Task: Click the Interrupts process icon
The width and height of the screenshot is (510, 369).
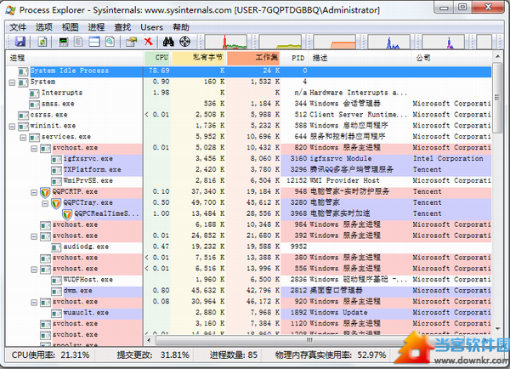Action: point(34,94)
